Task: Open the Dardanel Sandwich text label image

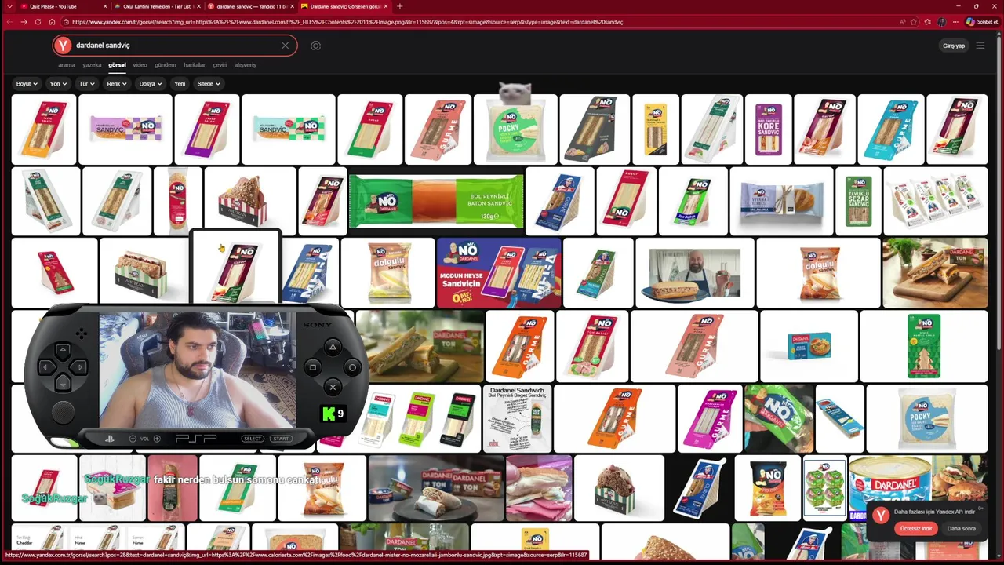Action: tap(517, 418)
